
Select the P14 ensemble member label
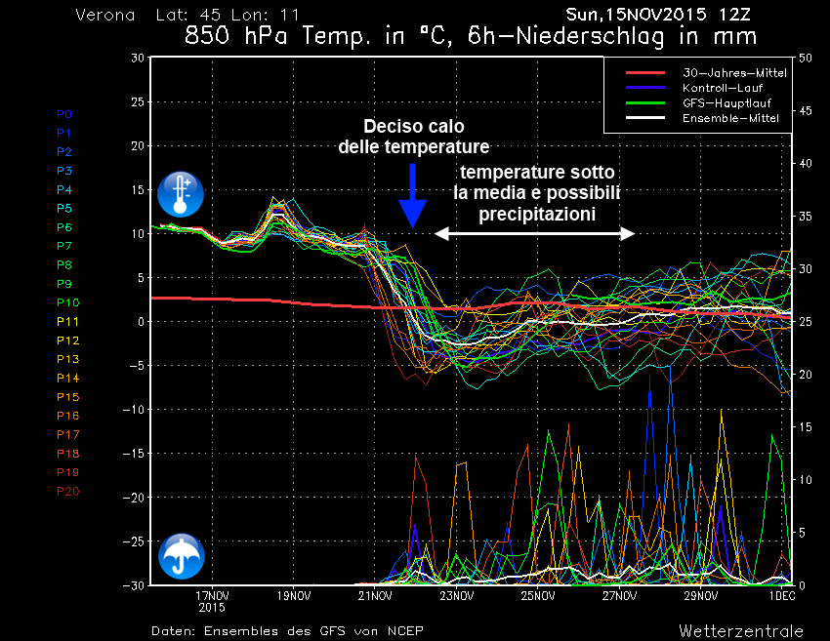point(68,379)
